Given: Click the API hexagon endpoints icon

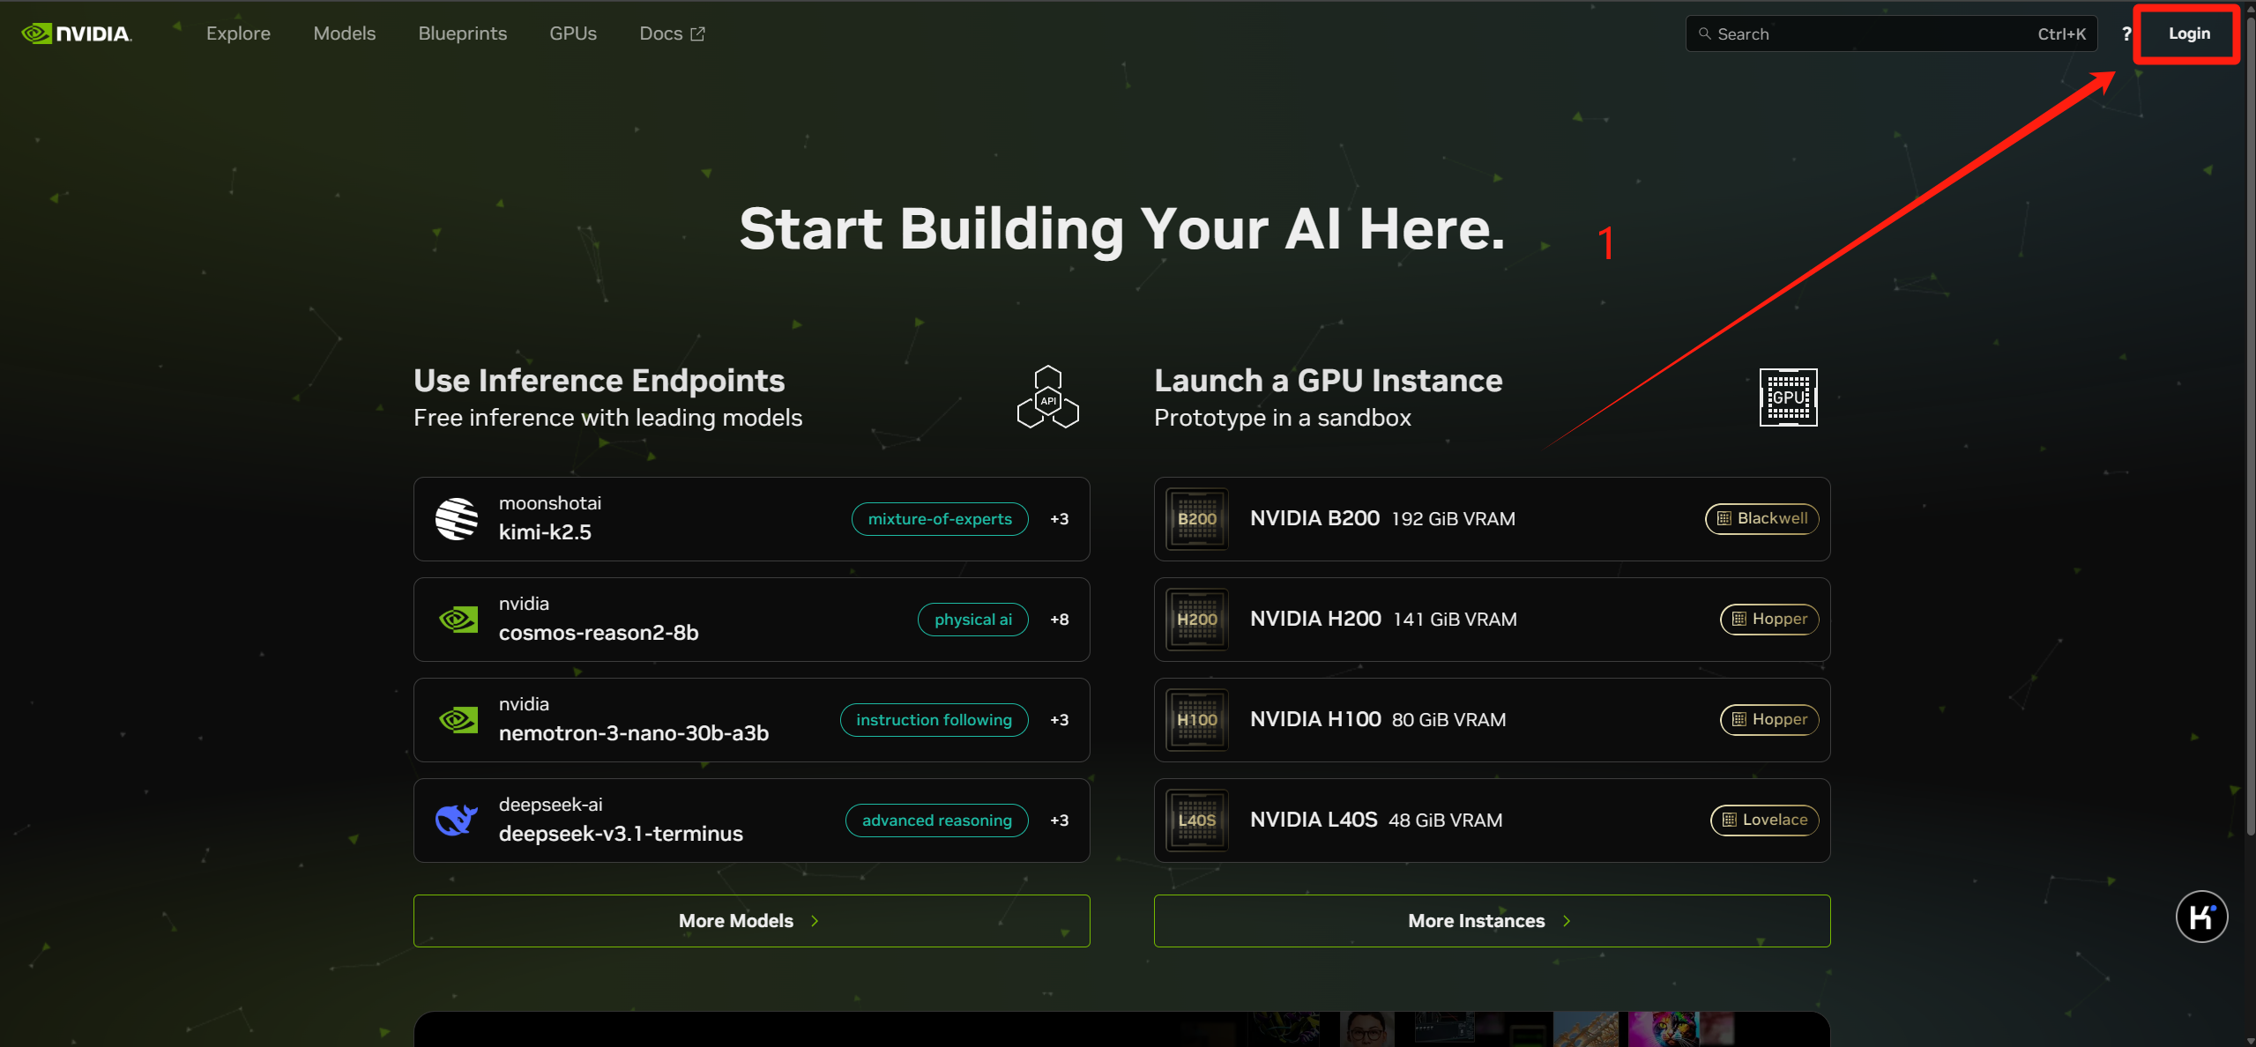Looking at the screenshot, I should pyautogui.click(x=1047, y=397).
